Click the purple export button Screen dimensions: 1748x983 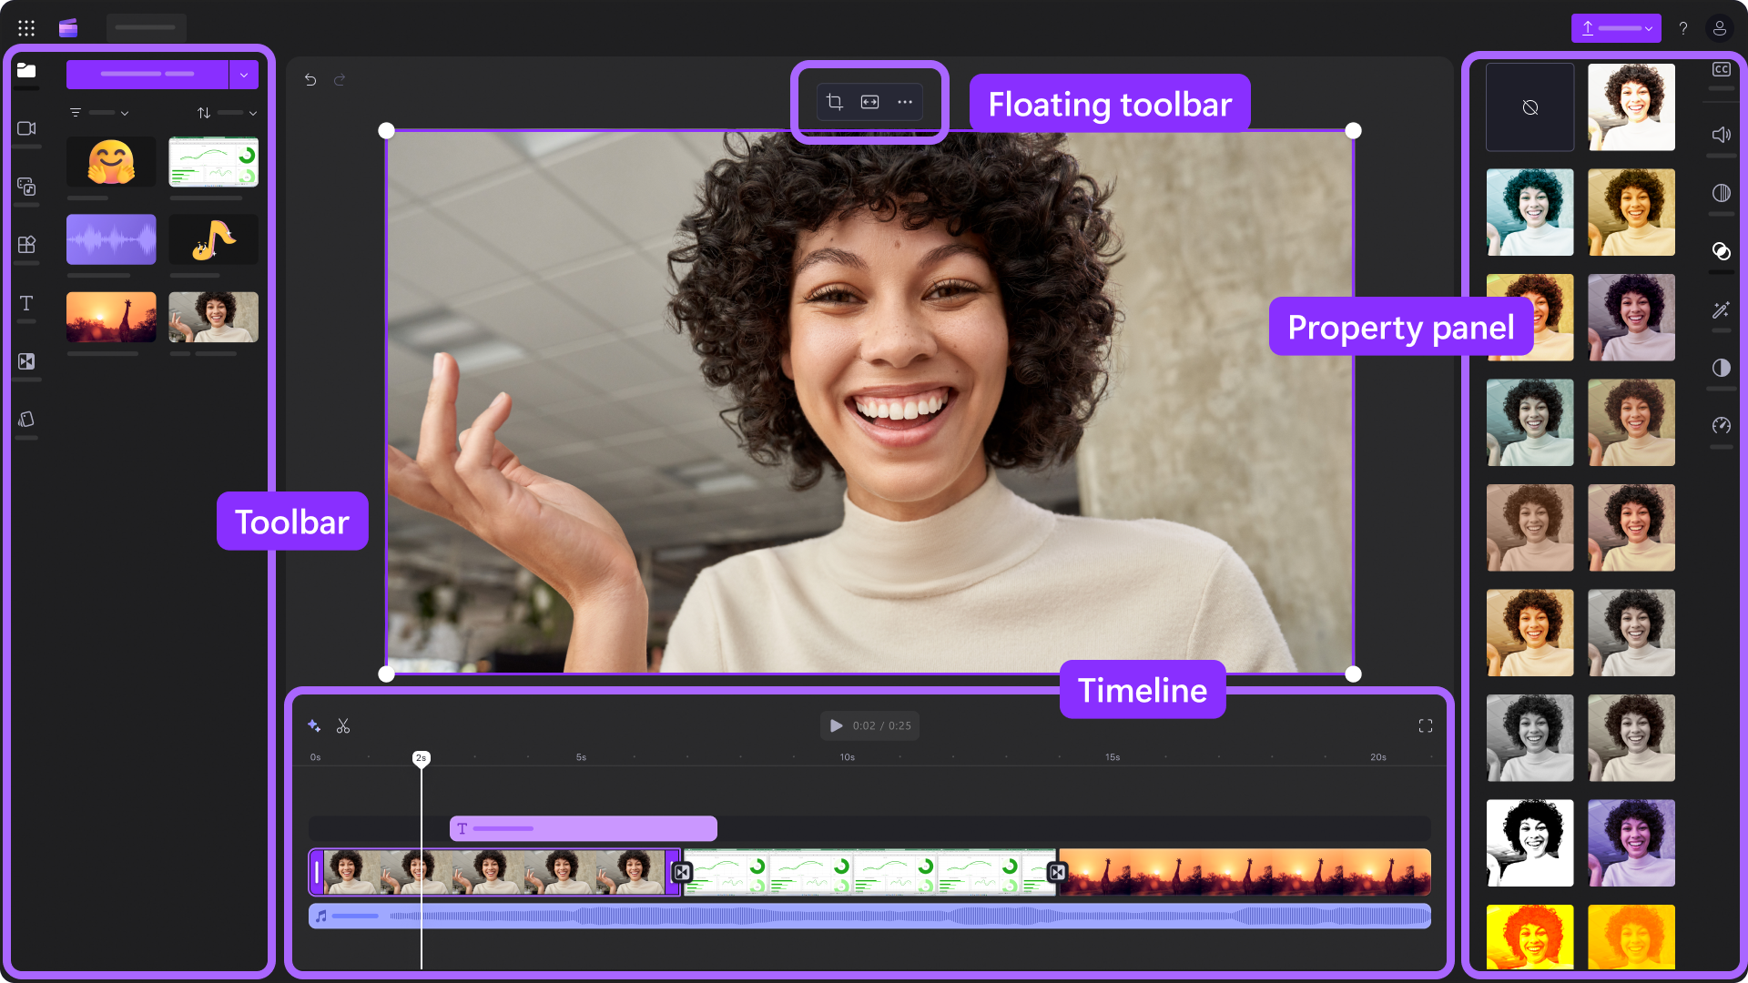pos(1615,28)
